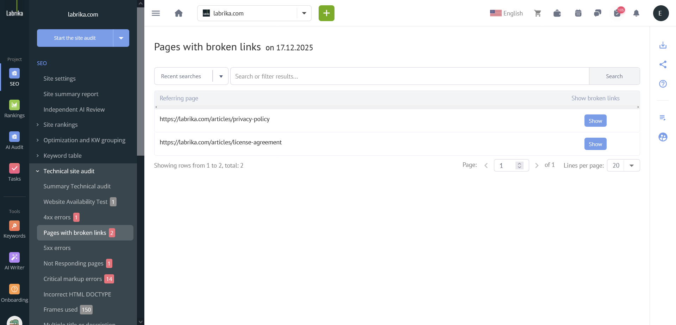Open Onboarding section
The height and width of the screenshot is (325, 676).
[x=14, y=293]
